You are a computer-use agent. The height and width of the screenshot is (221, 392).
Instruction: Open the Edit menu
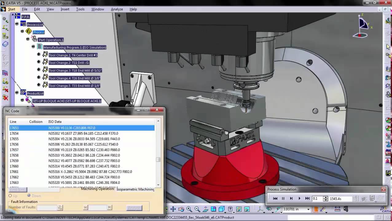[37, 9]
